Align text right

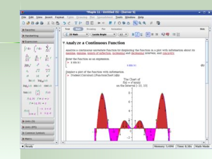point(157,34)
